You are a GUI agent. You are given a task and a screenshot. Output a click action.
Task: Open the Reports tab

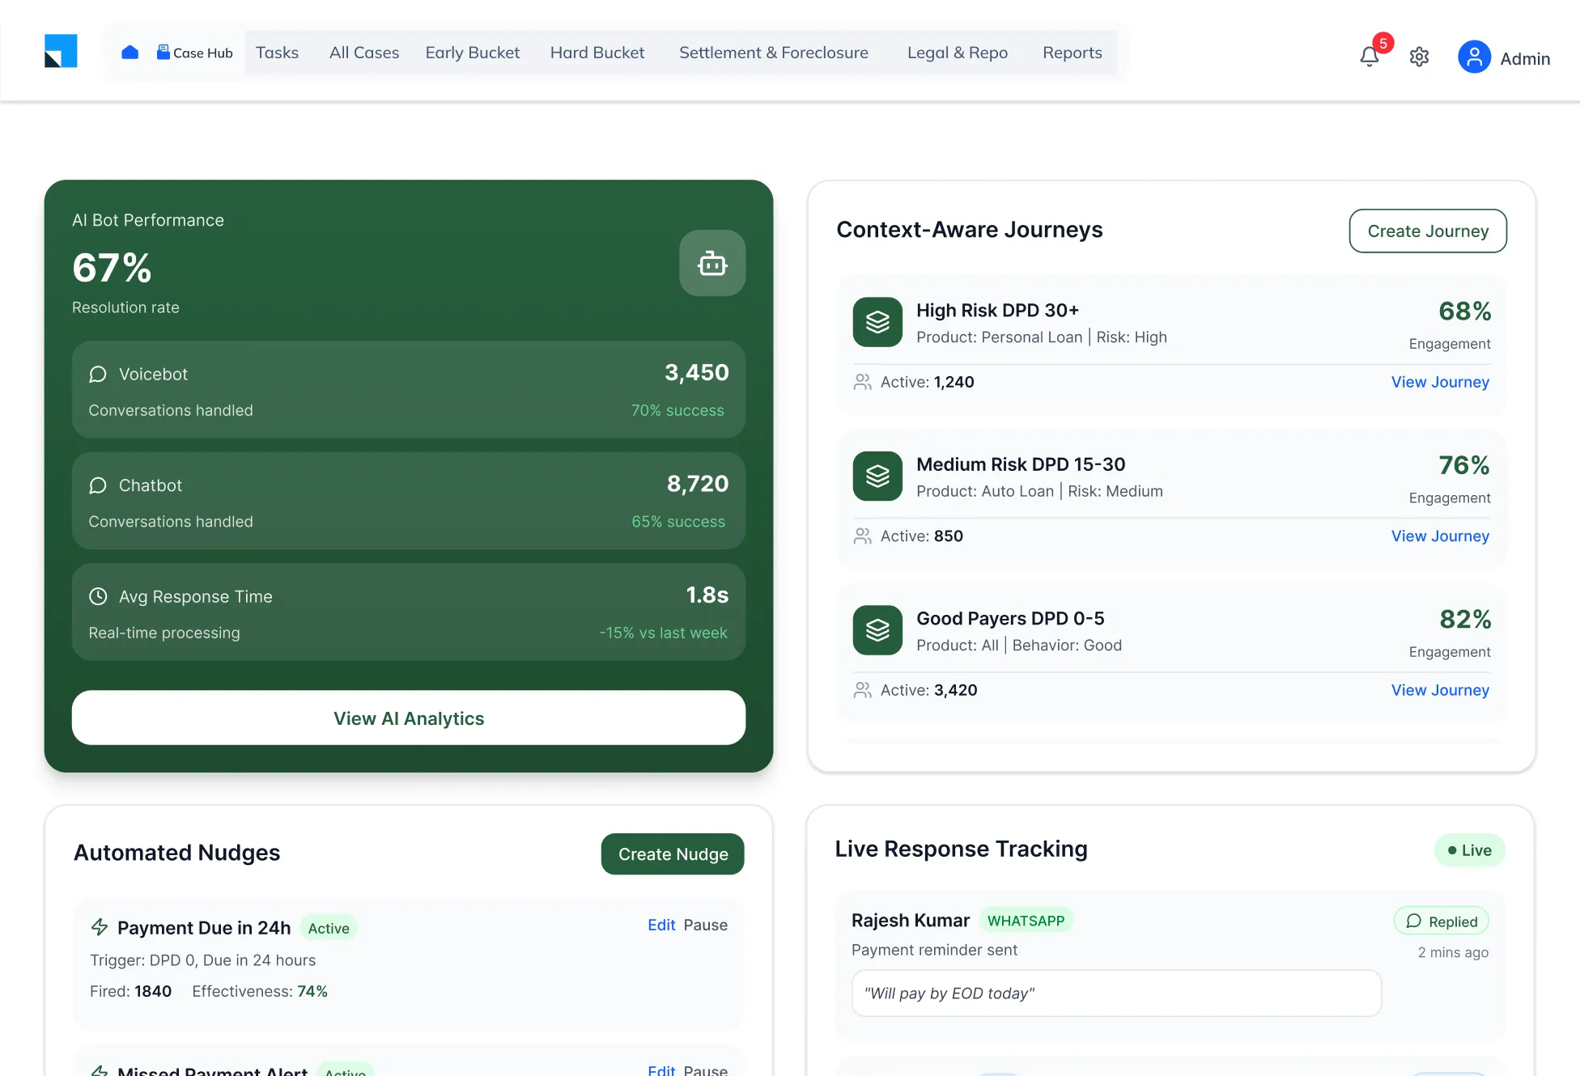[x=1072, y=53]
